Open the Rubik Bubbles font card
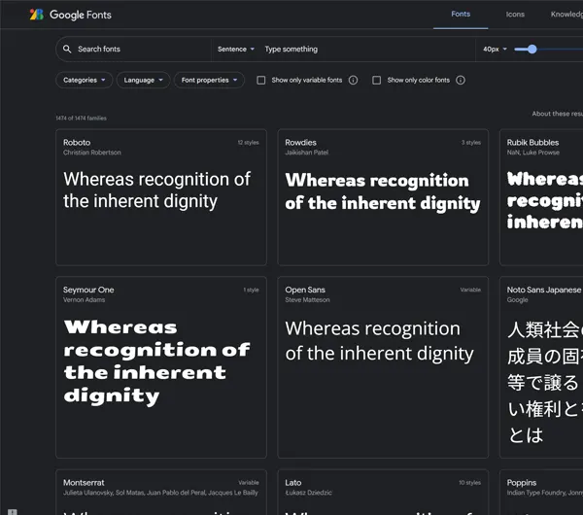583x515 pixels. [541, 197]
